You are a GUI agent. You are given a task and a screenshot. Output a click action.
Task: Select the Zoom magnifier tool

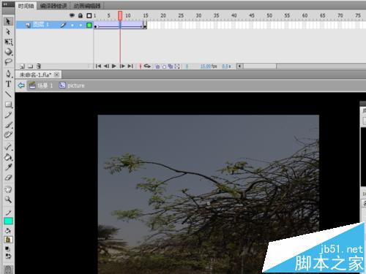8,199
